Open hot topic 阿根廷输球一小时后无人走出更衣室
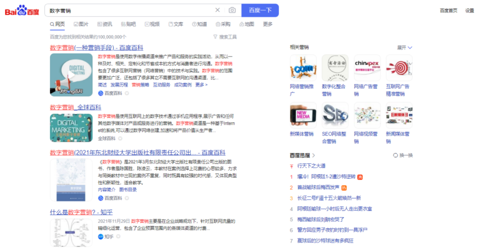The width and height of the screenshot is (477, 248). click(334, 209)
